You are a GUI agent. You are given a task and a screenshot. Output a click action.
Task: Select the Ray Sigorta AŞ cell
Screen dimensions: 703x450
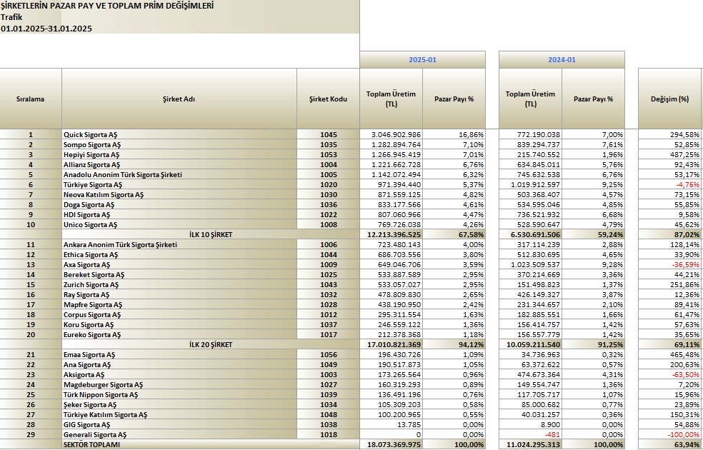[x=179, y=294]
